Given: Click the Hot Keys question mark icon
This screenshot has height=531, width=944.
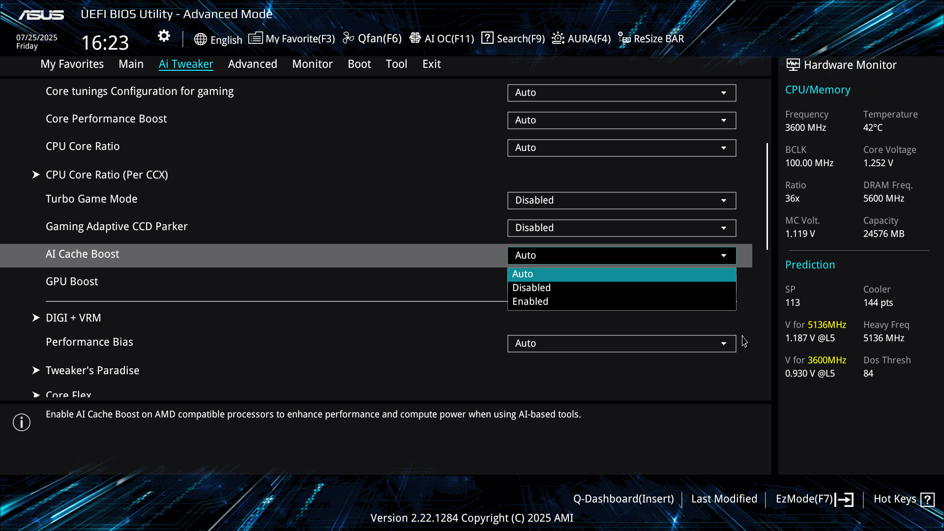Looking at the screenshot, I should coord(927,500).
